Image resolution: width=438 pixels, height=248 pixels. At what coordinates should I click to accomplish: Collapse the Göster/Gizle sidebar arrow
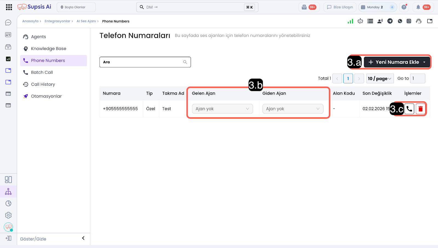click(x=83, y=238)
